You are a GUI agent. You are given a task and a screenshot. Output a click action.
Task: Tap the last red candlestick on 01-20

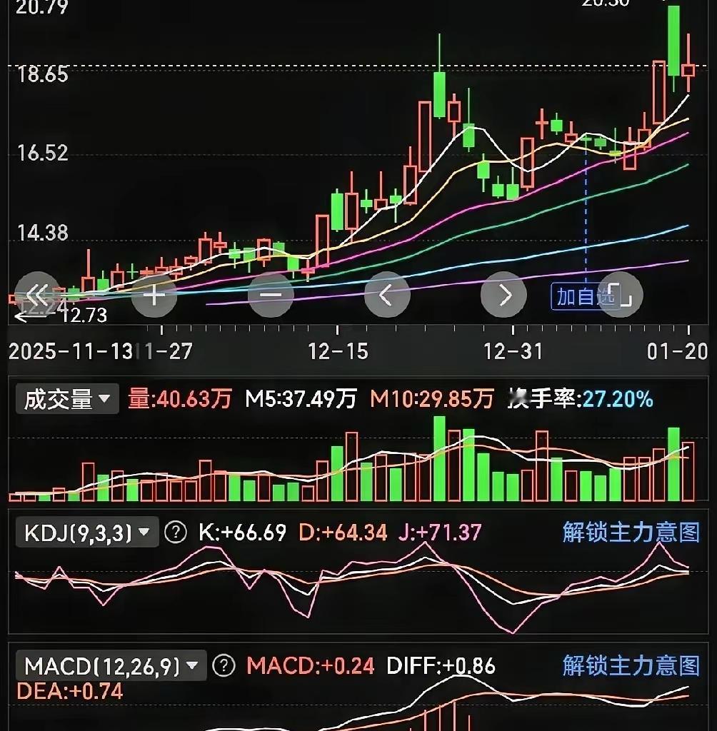tap(688, 70)
